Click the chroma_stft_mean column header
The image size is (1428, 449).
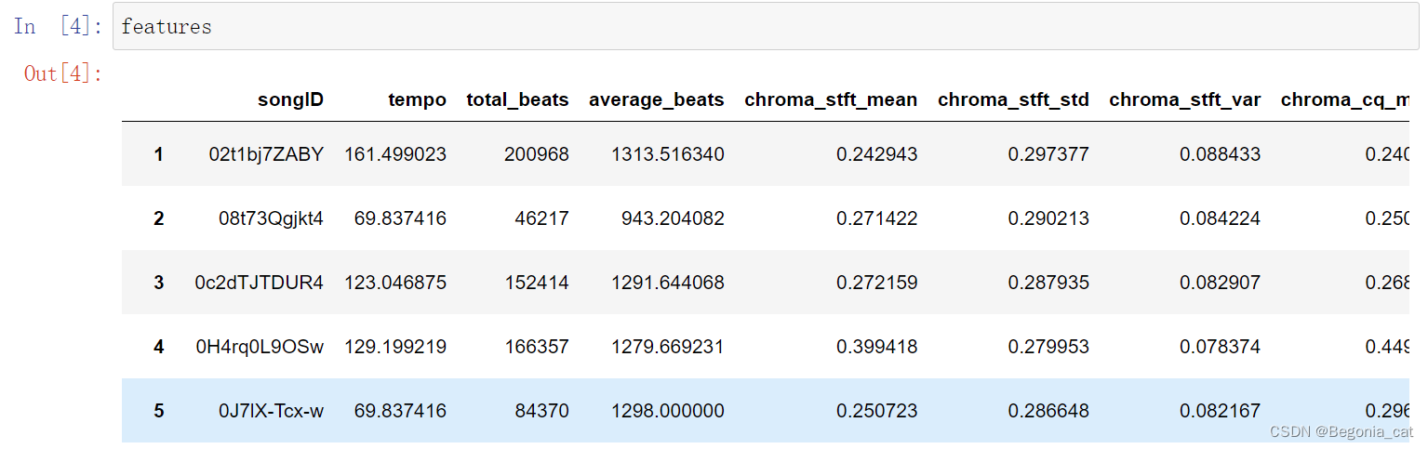[x=831, y=100]
